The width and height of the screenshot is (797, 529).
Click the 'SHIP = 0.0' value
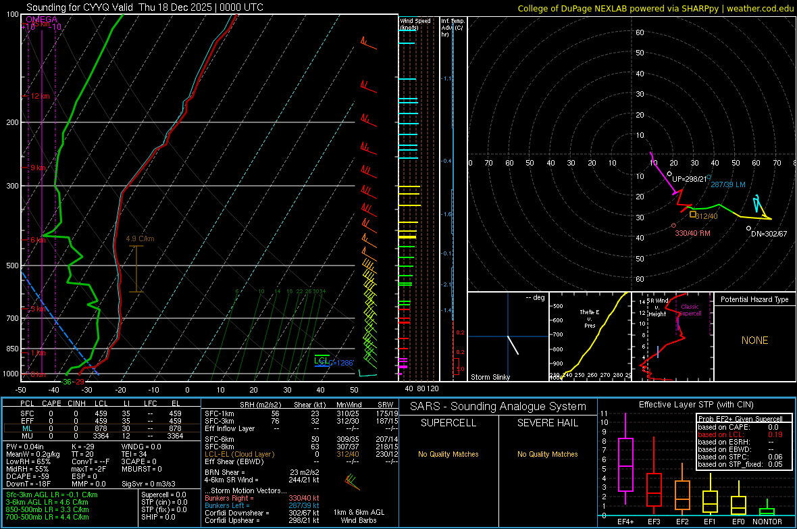(158, 517)
